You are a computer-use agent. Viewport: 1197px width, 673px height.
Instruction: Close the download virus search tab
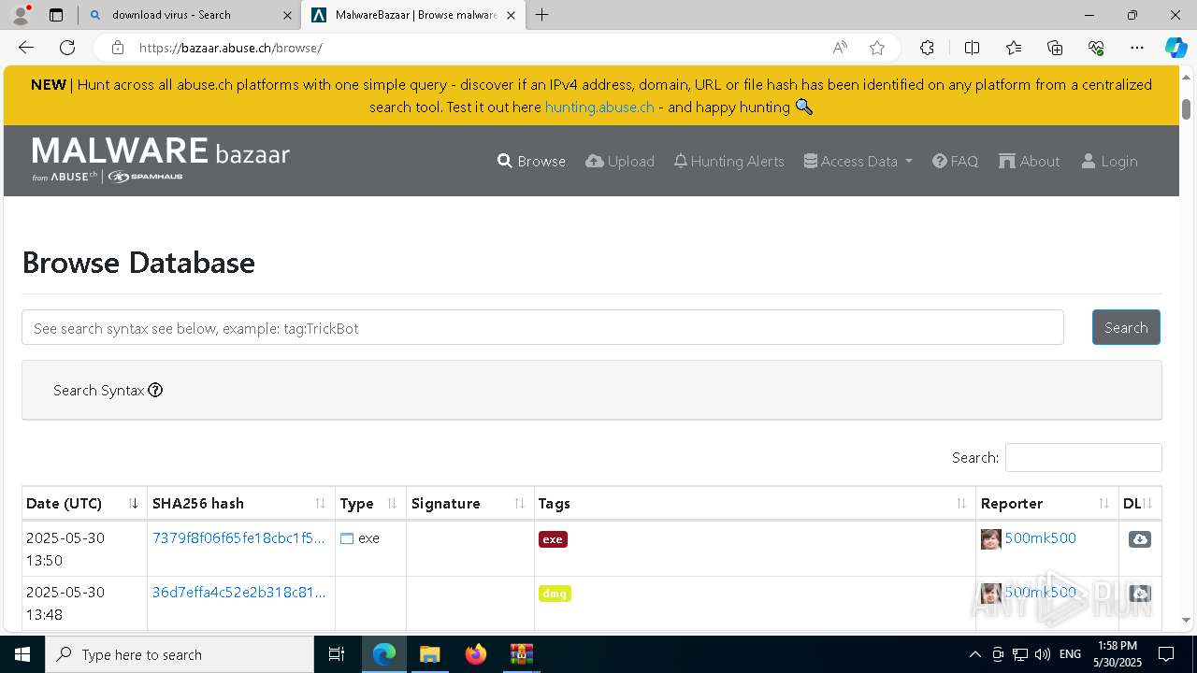[x=288, y=15]
